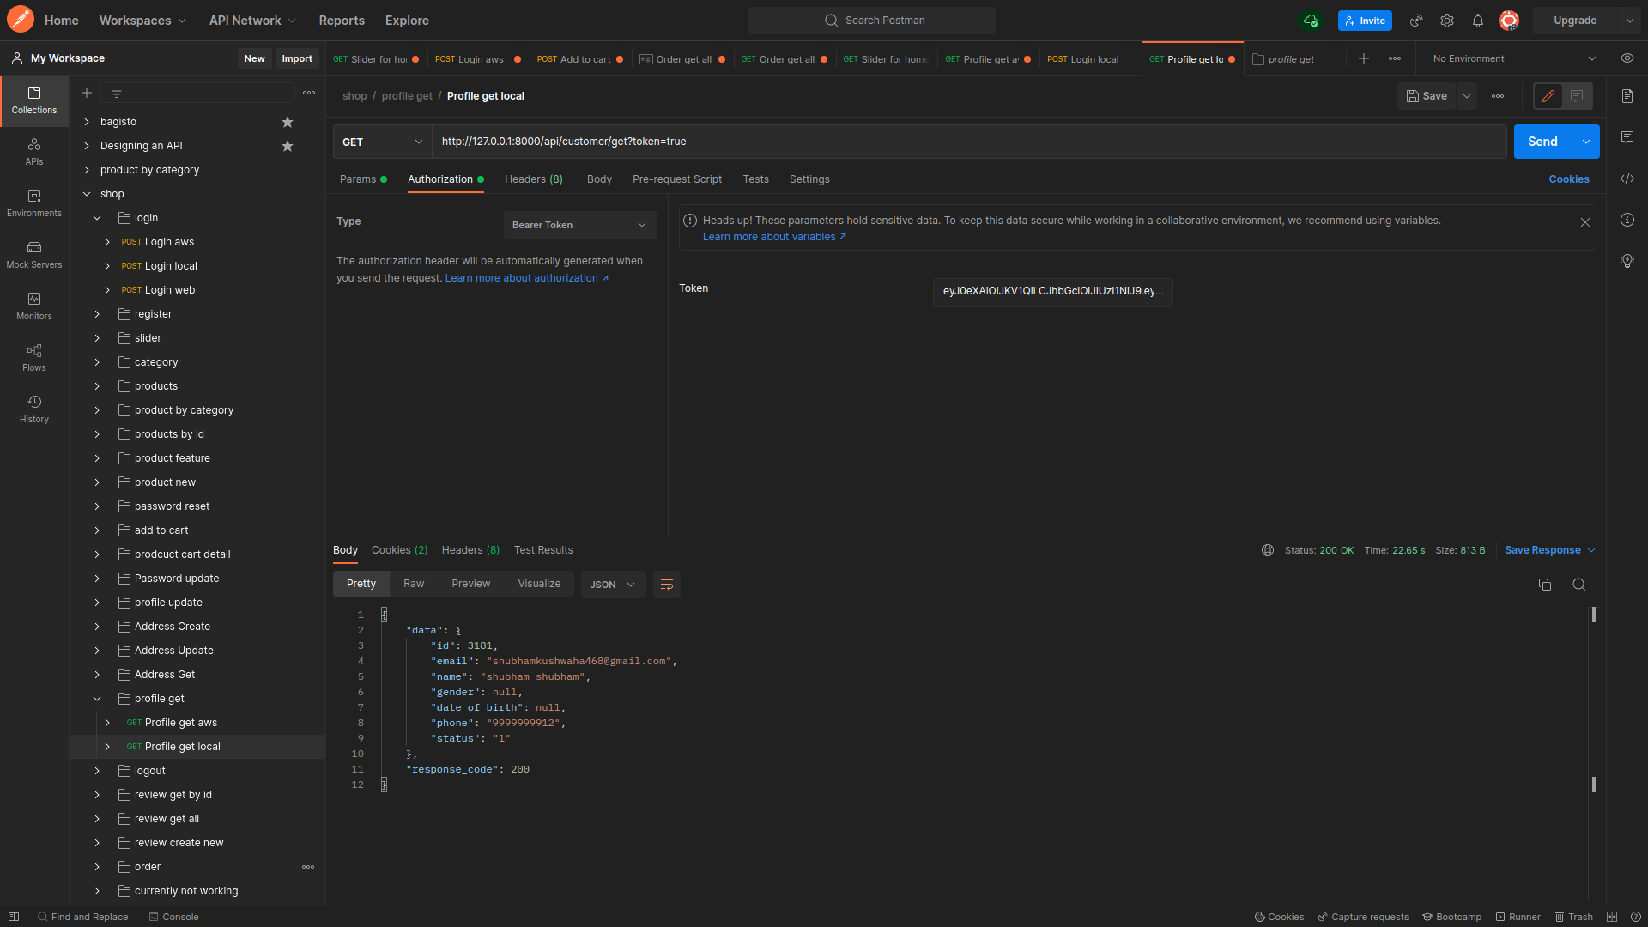Open the documentation icon in right sidebar
The width and height of the screenshot is (1648, 927).
click(1627, 96)
